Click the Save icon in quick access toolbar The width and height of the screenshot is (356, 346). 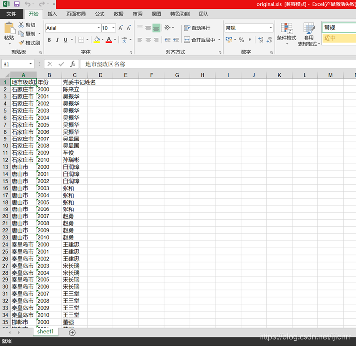point(17,4)
